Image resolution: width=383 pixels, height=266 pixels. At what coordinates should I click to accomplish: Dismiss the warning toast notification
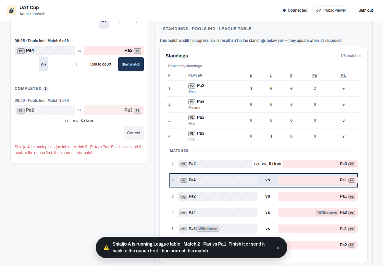[278, 248]
